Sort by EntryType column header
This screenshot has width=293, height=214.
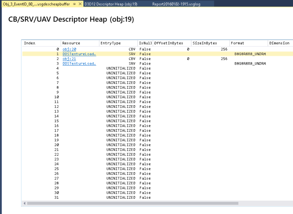pyautogui.click(x=118, y=43)
